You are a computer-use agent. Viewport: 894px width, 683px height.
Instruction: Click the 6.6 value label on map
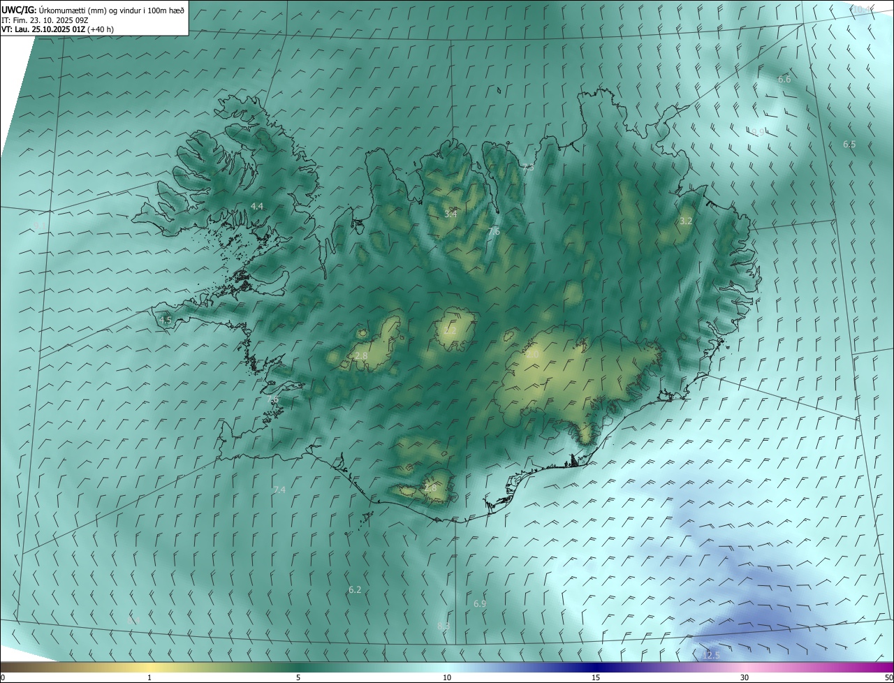tap(784, 80)
